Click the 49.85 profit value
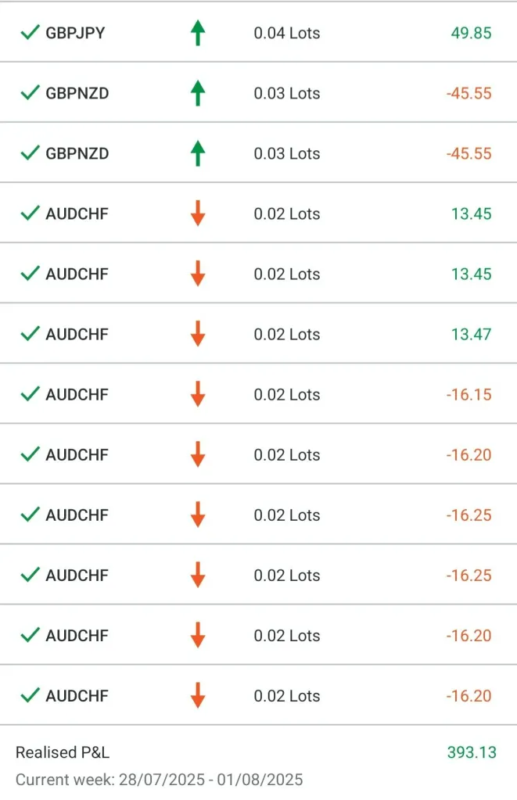The height and width of the screenshot is (800, 517). pos(471,33)
